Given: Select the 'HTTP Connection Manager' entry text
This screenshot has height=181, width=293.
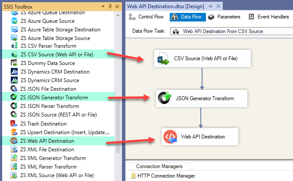Looking at the screenshot, I should (166, 175).
